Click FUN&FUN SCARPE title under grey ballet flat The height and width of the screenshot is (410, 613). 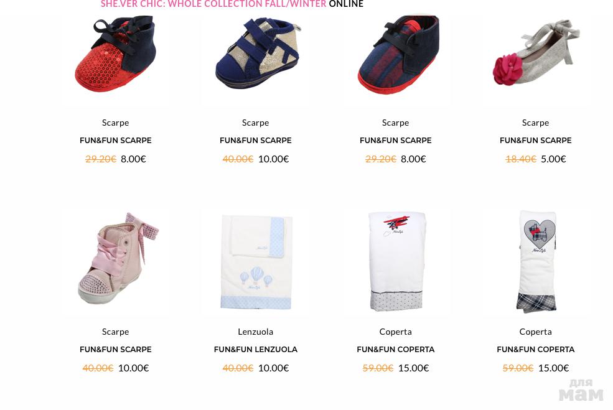(535, 141)
